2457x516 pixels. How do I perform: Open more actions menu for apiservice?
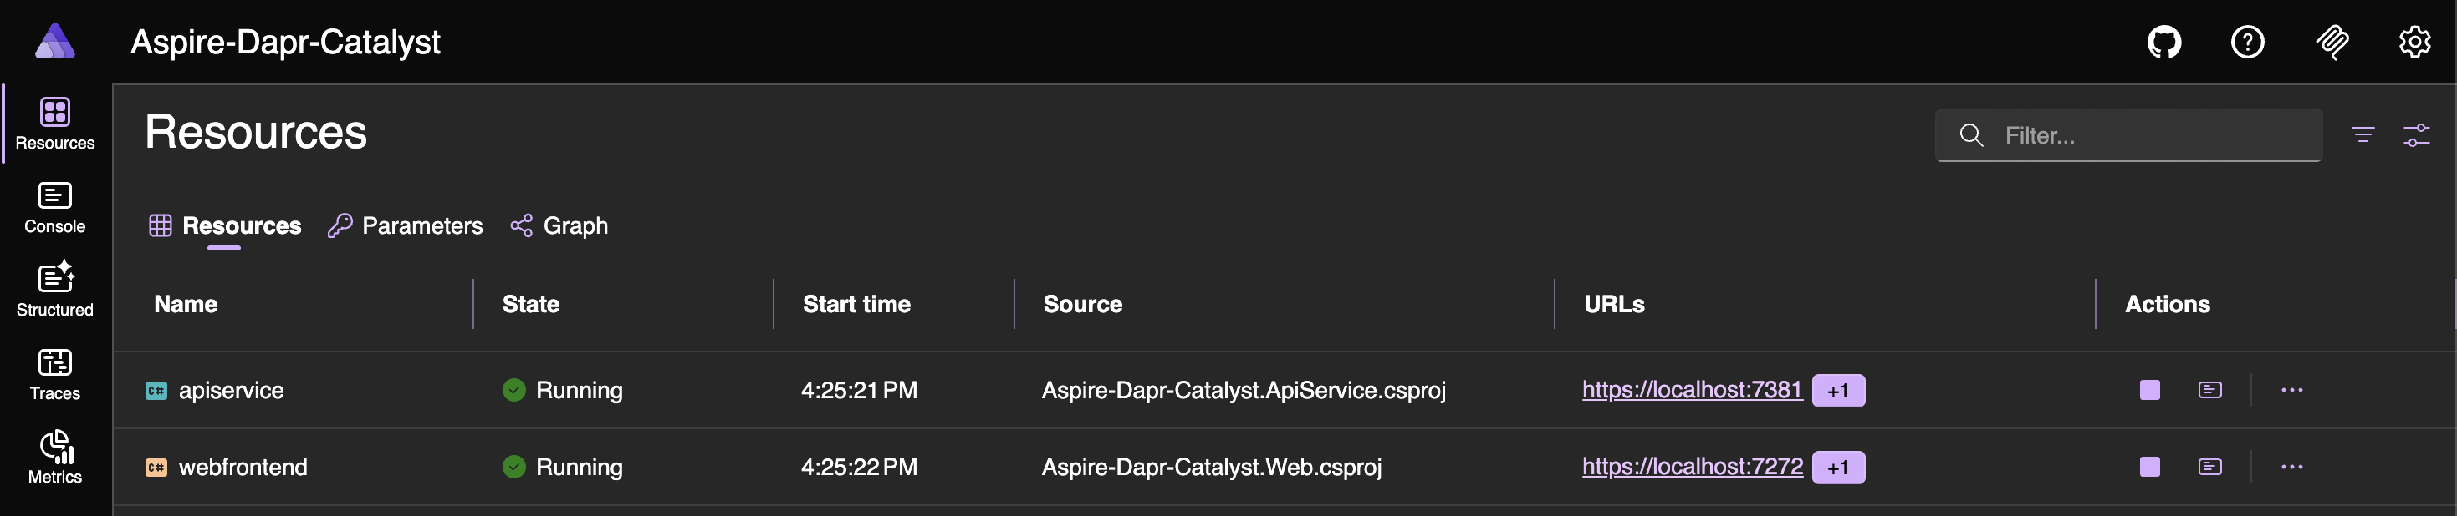tap(2291, 390)
